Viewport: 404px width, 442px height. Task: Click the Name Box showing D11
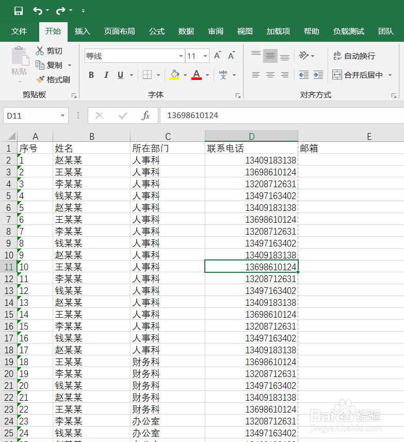pyautogui.click(x=31, y=116)
